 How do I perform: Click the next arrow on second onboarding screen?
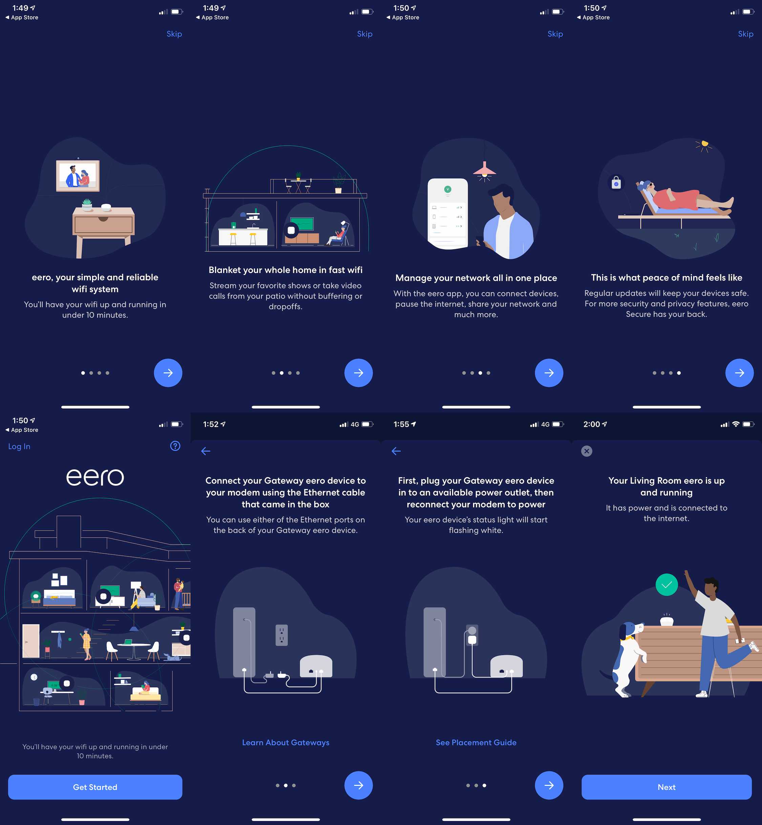(x=358, y=373)
